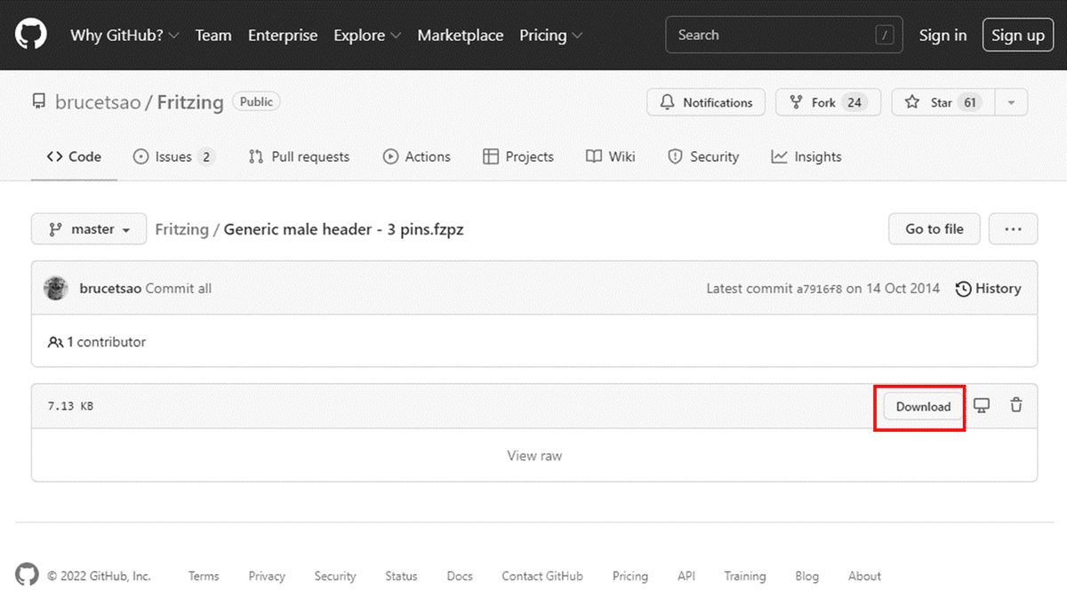Star the repository

coord(943,102)
